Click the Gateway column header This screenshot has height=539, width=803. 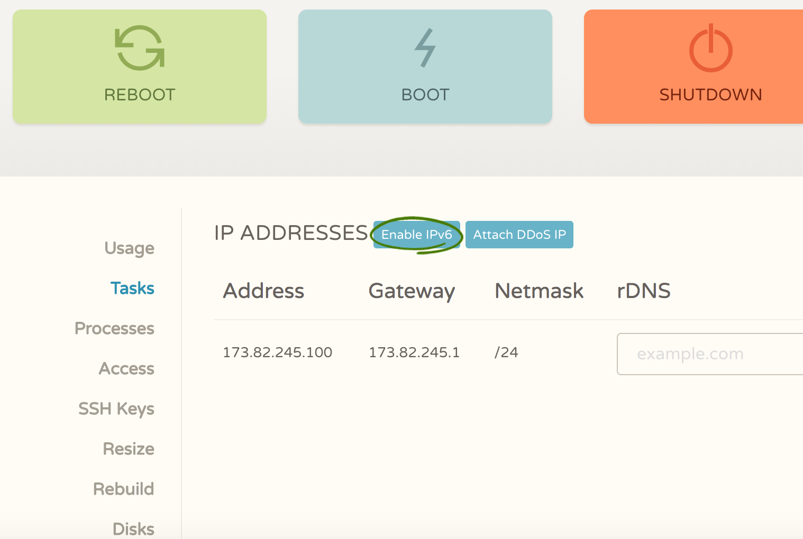click(x=412, y=291)
